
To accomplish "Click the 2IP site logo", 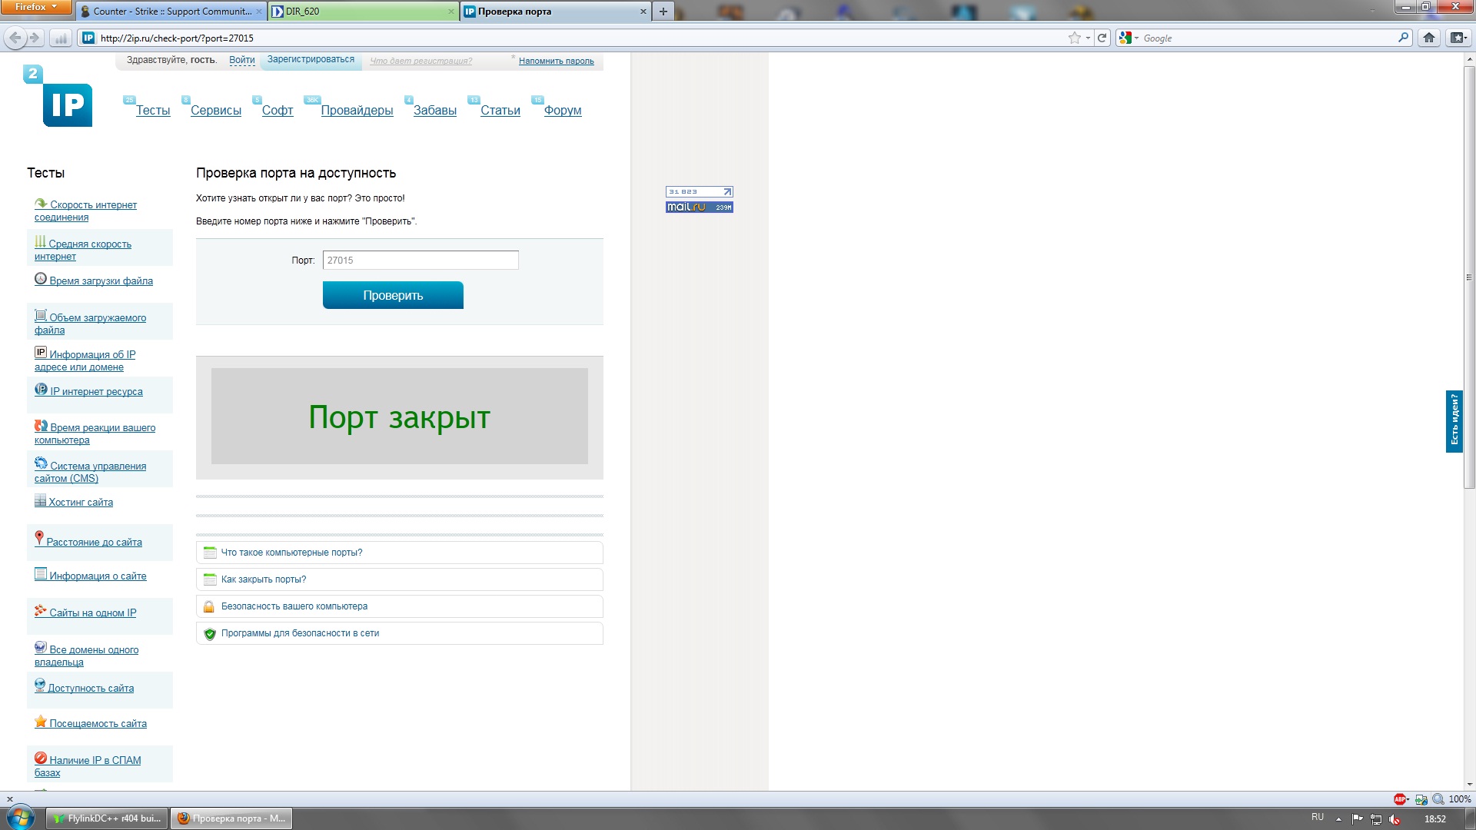I will pos(58,96).
